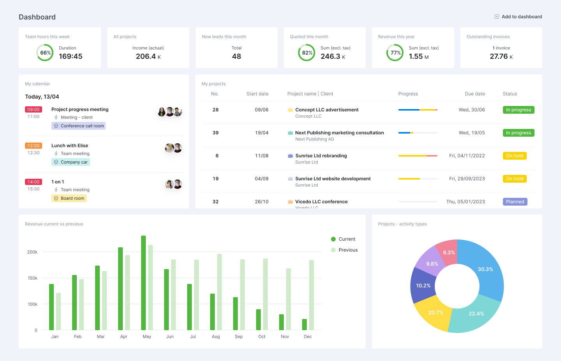The image size is (561, 361).
Task: Open the On hold status selector for Sunrise Ltd rebranding
Action: click(515, 155)
